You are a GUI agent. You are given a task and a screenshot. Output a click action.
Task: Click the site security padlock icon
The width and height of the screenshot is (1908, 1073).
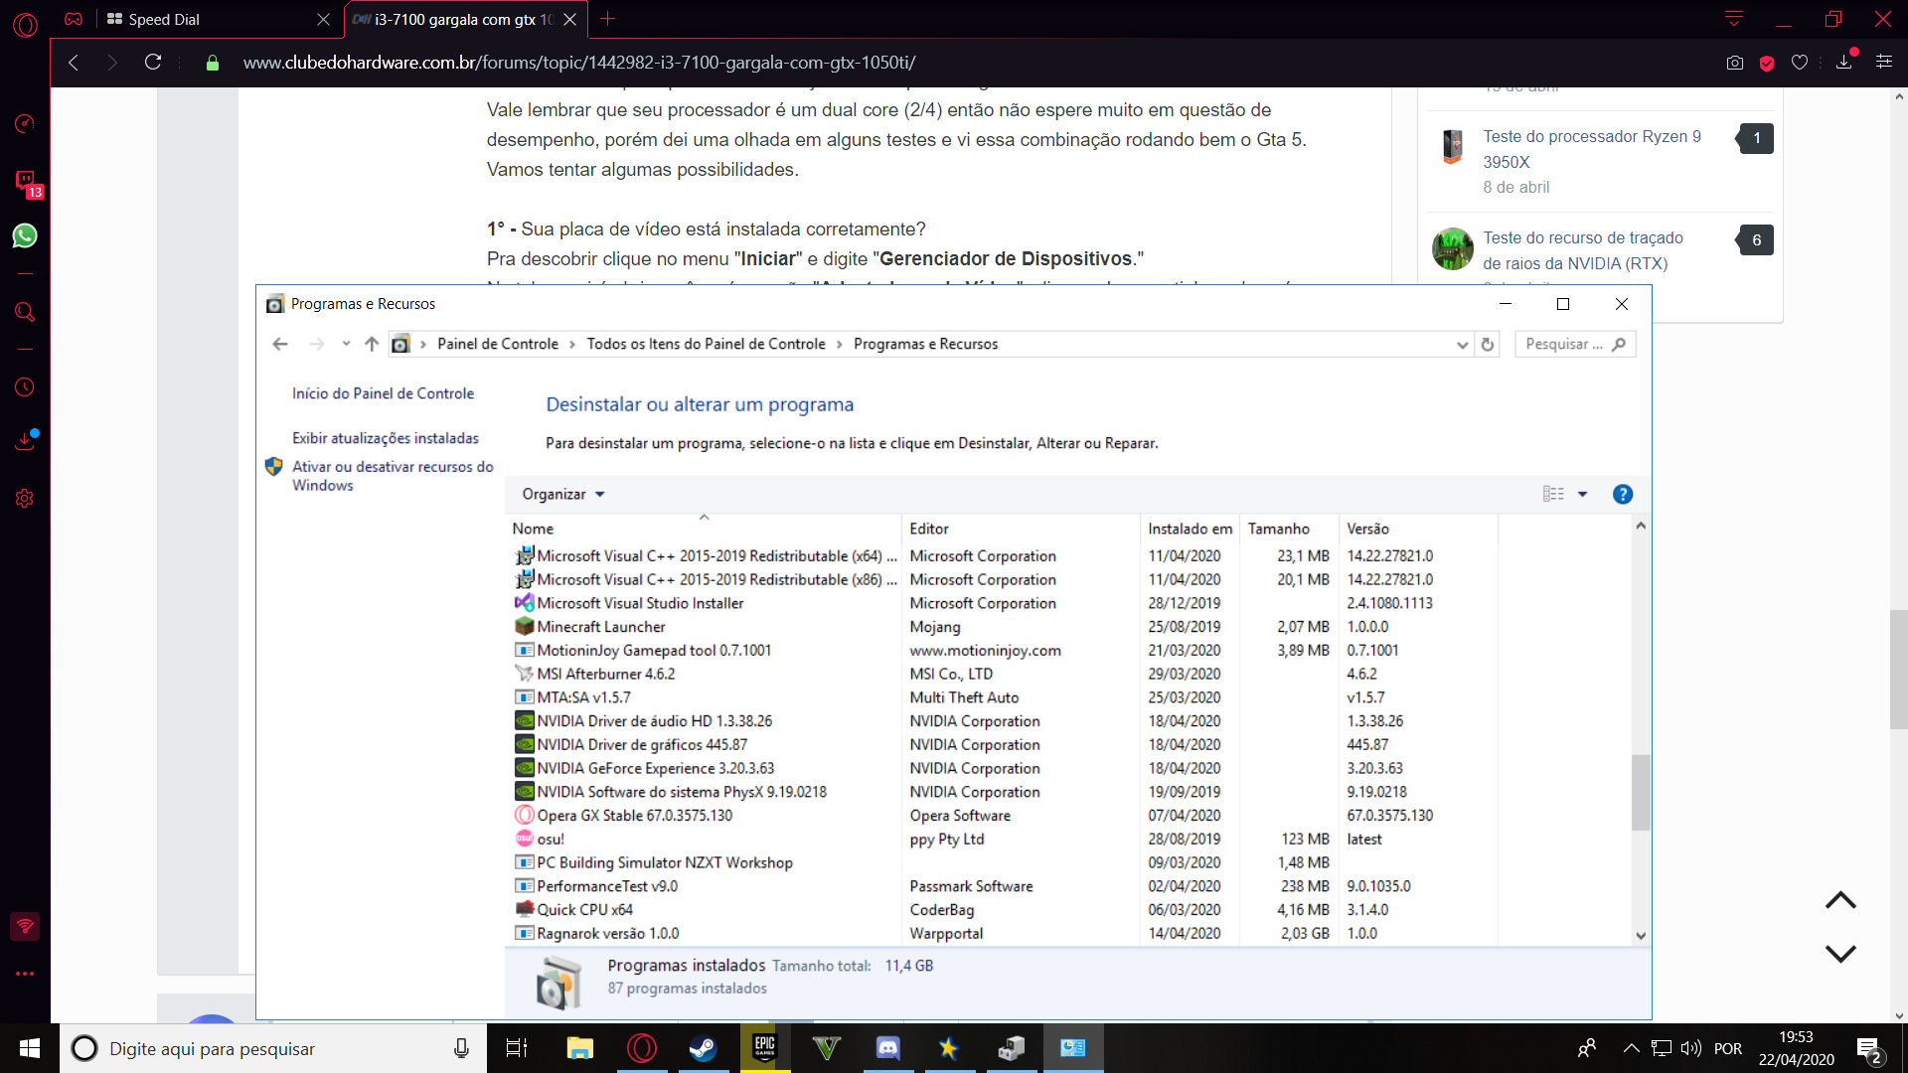tap(212, 63)
